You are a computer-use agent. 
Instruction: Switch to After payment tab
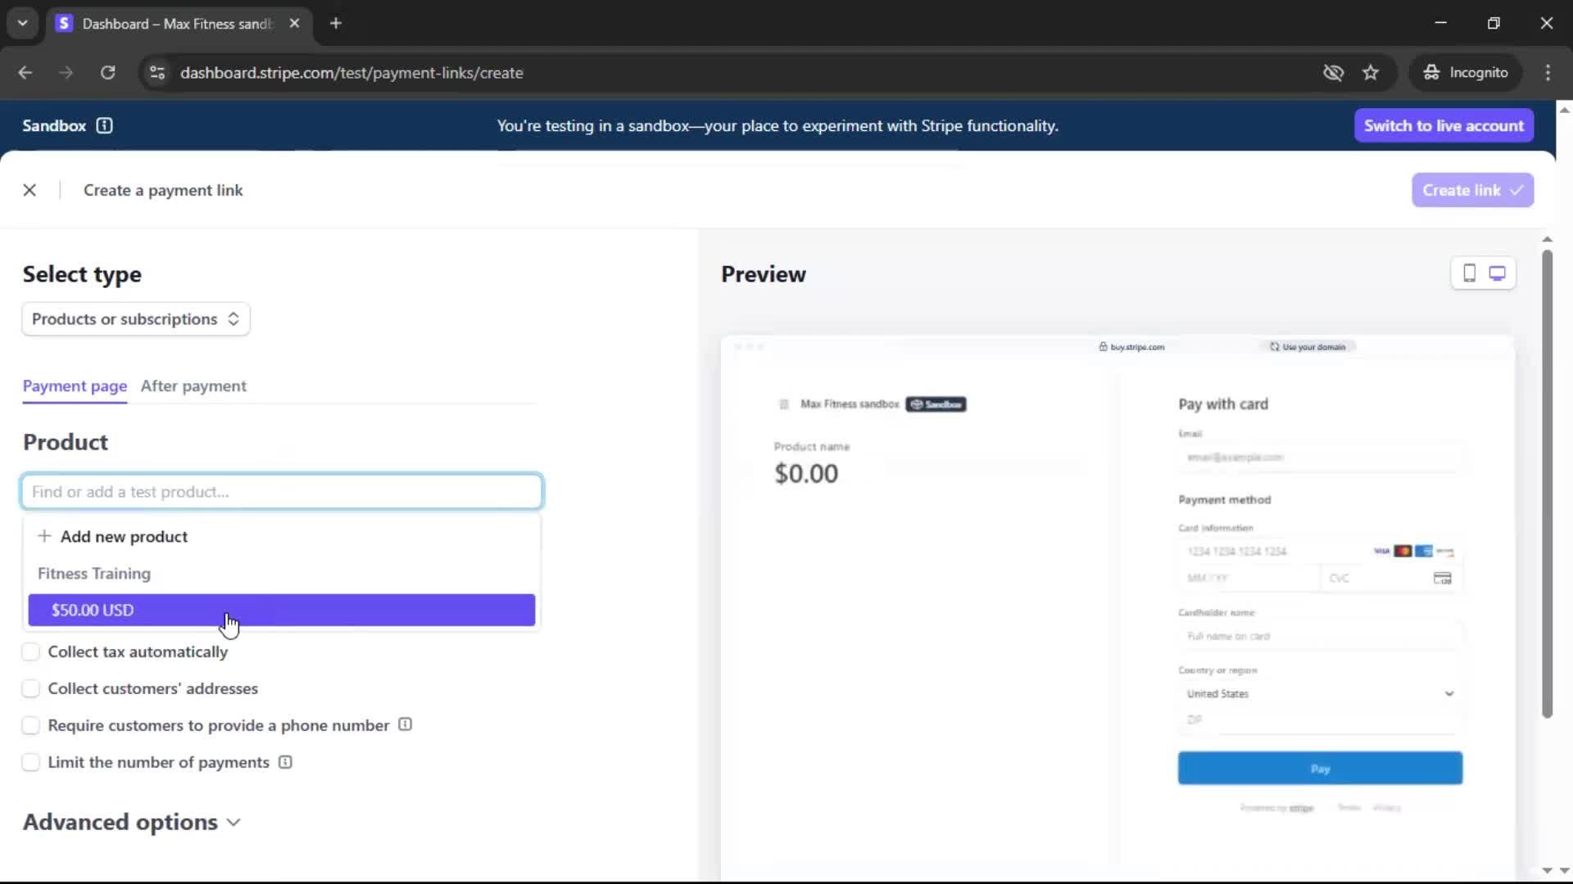(x=193, y=386)
